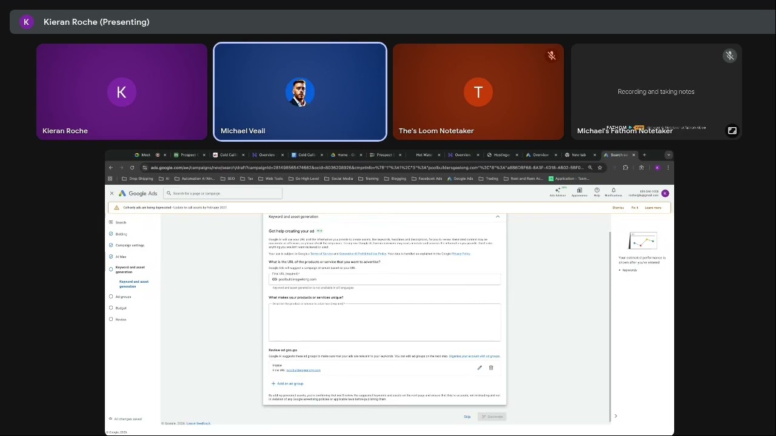Open the Generative AI Prohibited Use Policy link
Screen dimensions: 776x436
363,254
